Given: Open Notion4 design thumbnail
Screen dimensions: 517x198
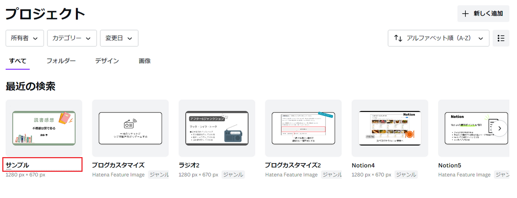Looking at the screenshot, I should [390, 128].
